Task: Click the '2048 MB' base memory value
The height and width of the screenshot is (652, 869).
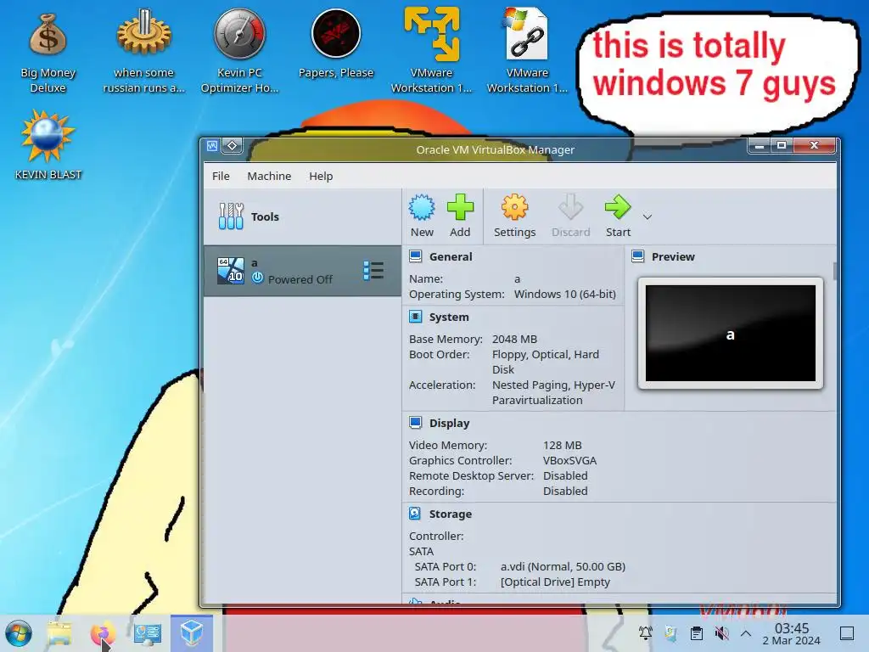Action: [514, 339]
